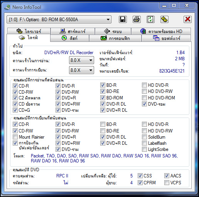Exit using the red X toolbar icon
Screen dimensions: 199x197
click(187, 20)
